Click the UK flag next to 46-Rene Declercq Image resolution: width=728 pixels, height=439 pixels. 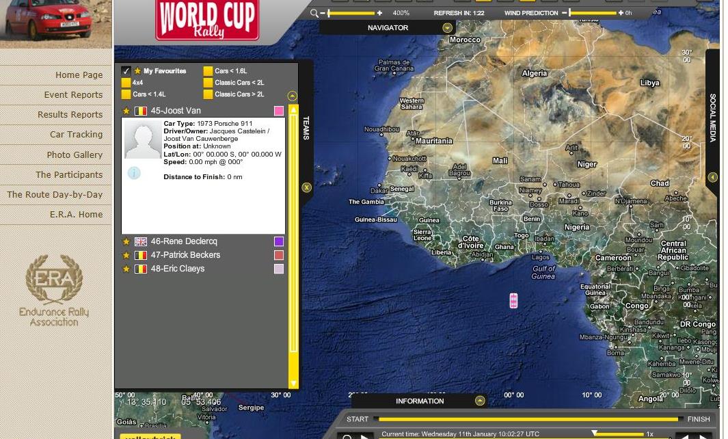[141, 241]
